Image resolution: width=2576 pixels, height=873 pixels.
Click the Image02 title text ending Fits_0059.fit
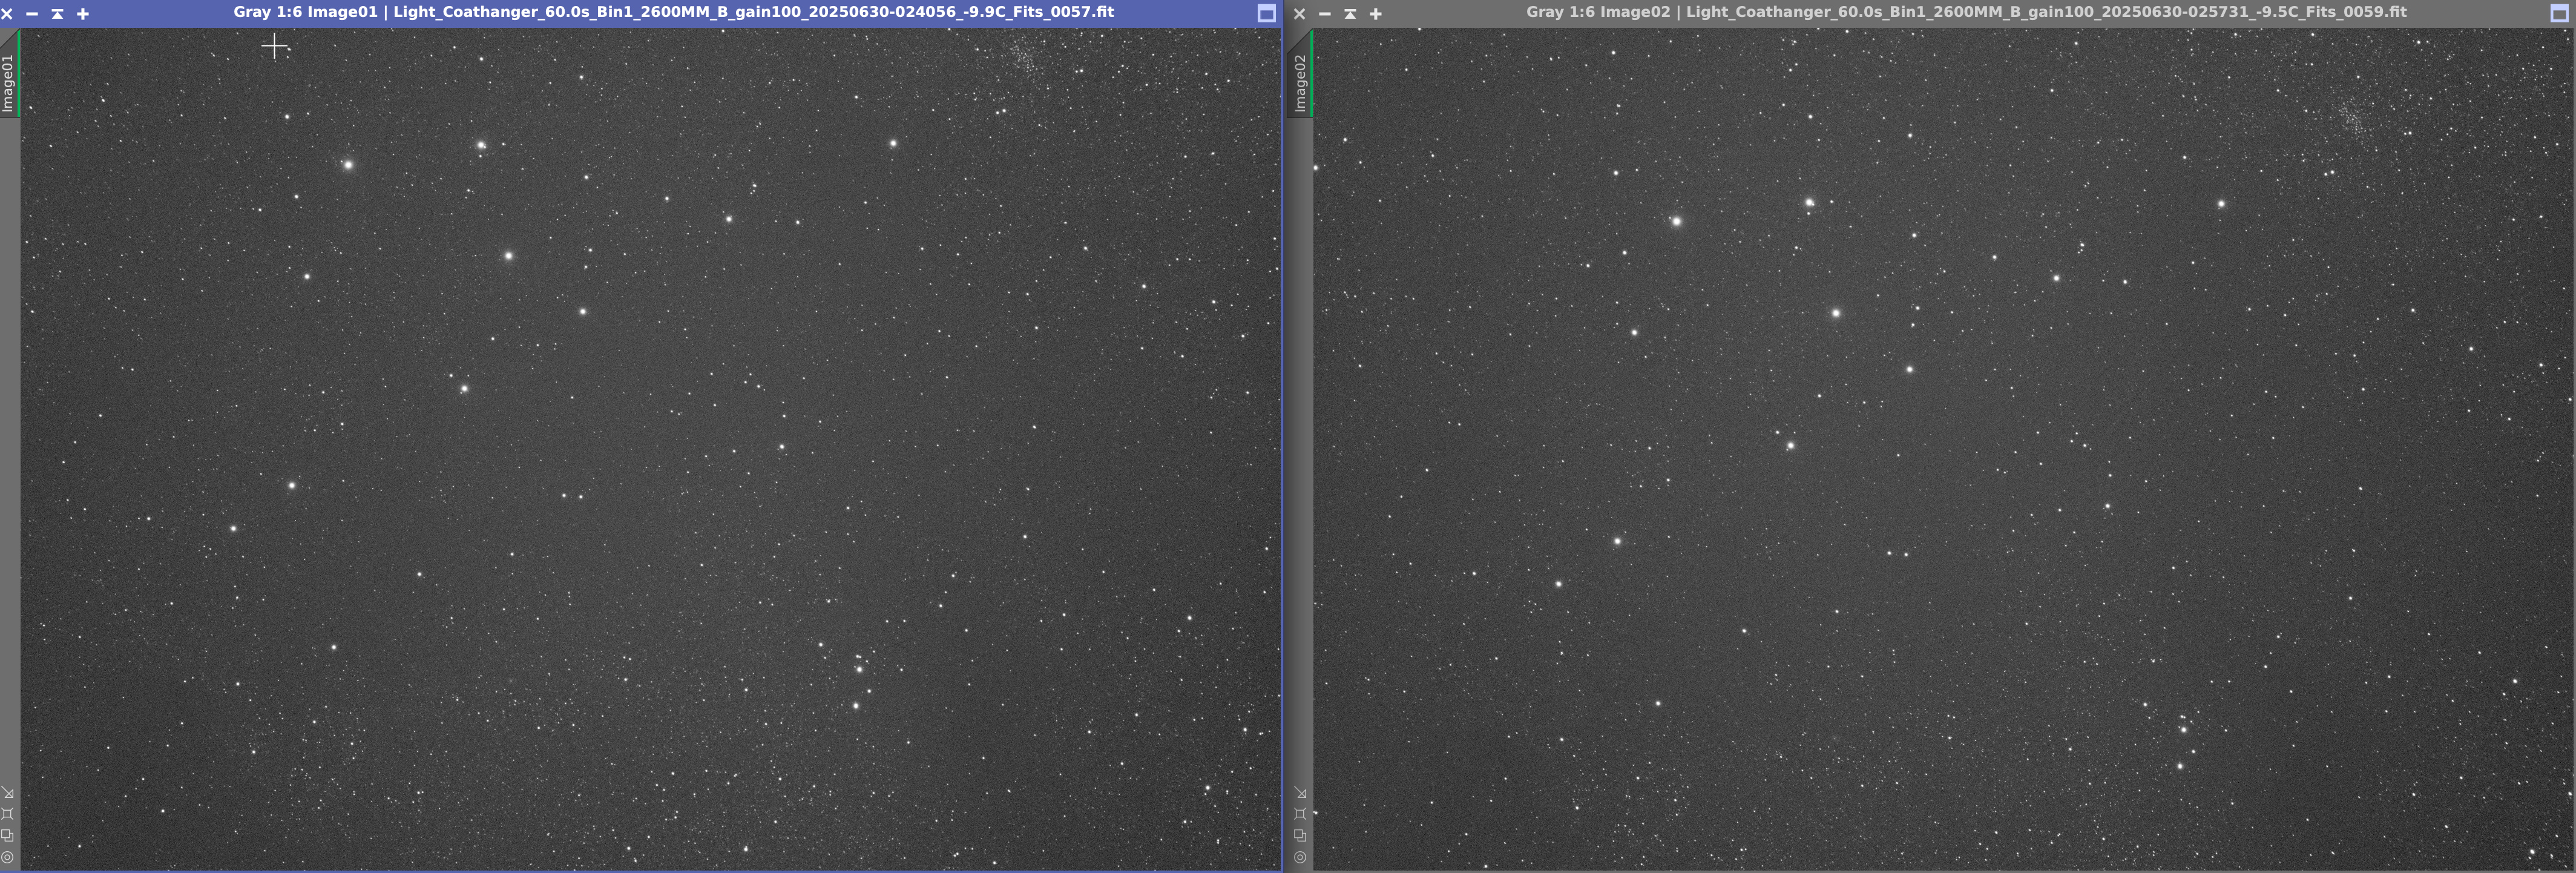(1966, 12)
